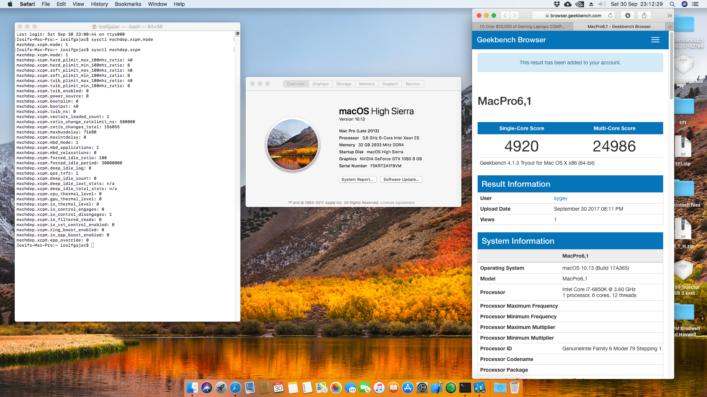
Task: Launch Terminal from the Dock
Action: pyautogui.click(x=465, y=387)
